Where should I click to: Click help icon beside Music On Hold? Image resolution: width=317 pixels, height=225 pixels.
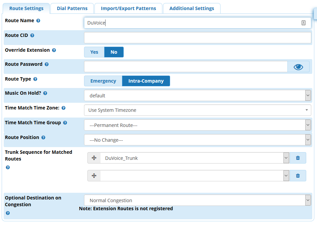pyautogui.click(x=45, y=93)
